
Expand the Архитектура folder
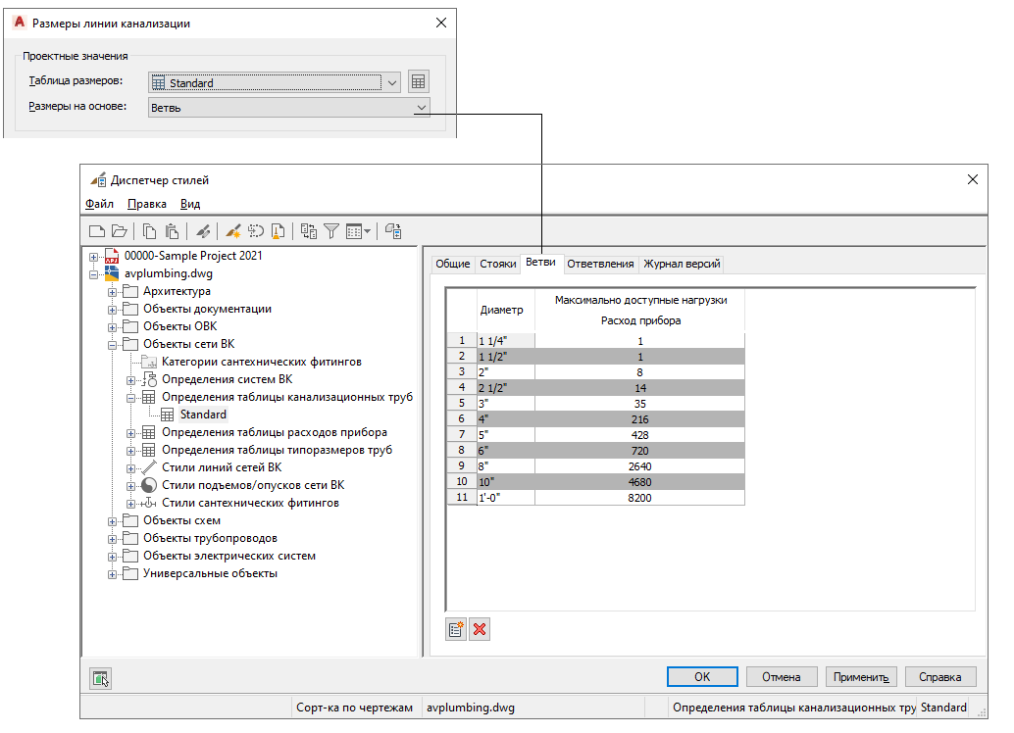point(113,292)
